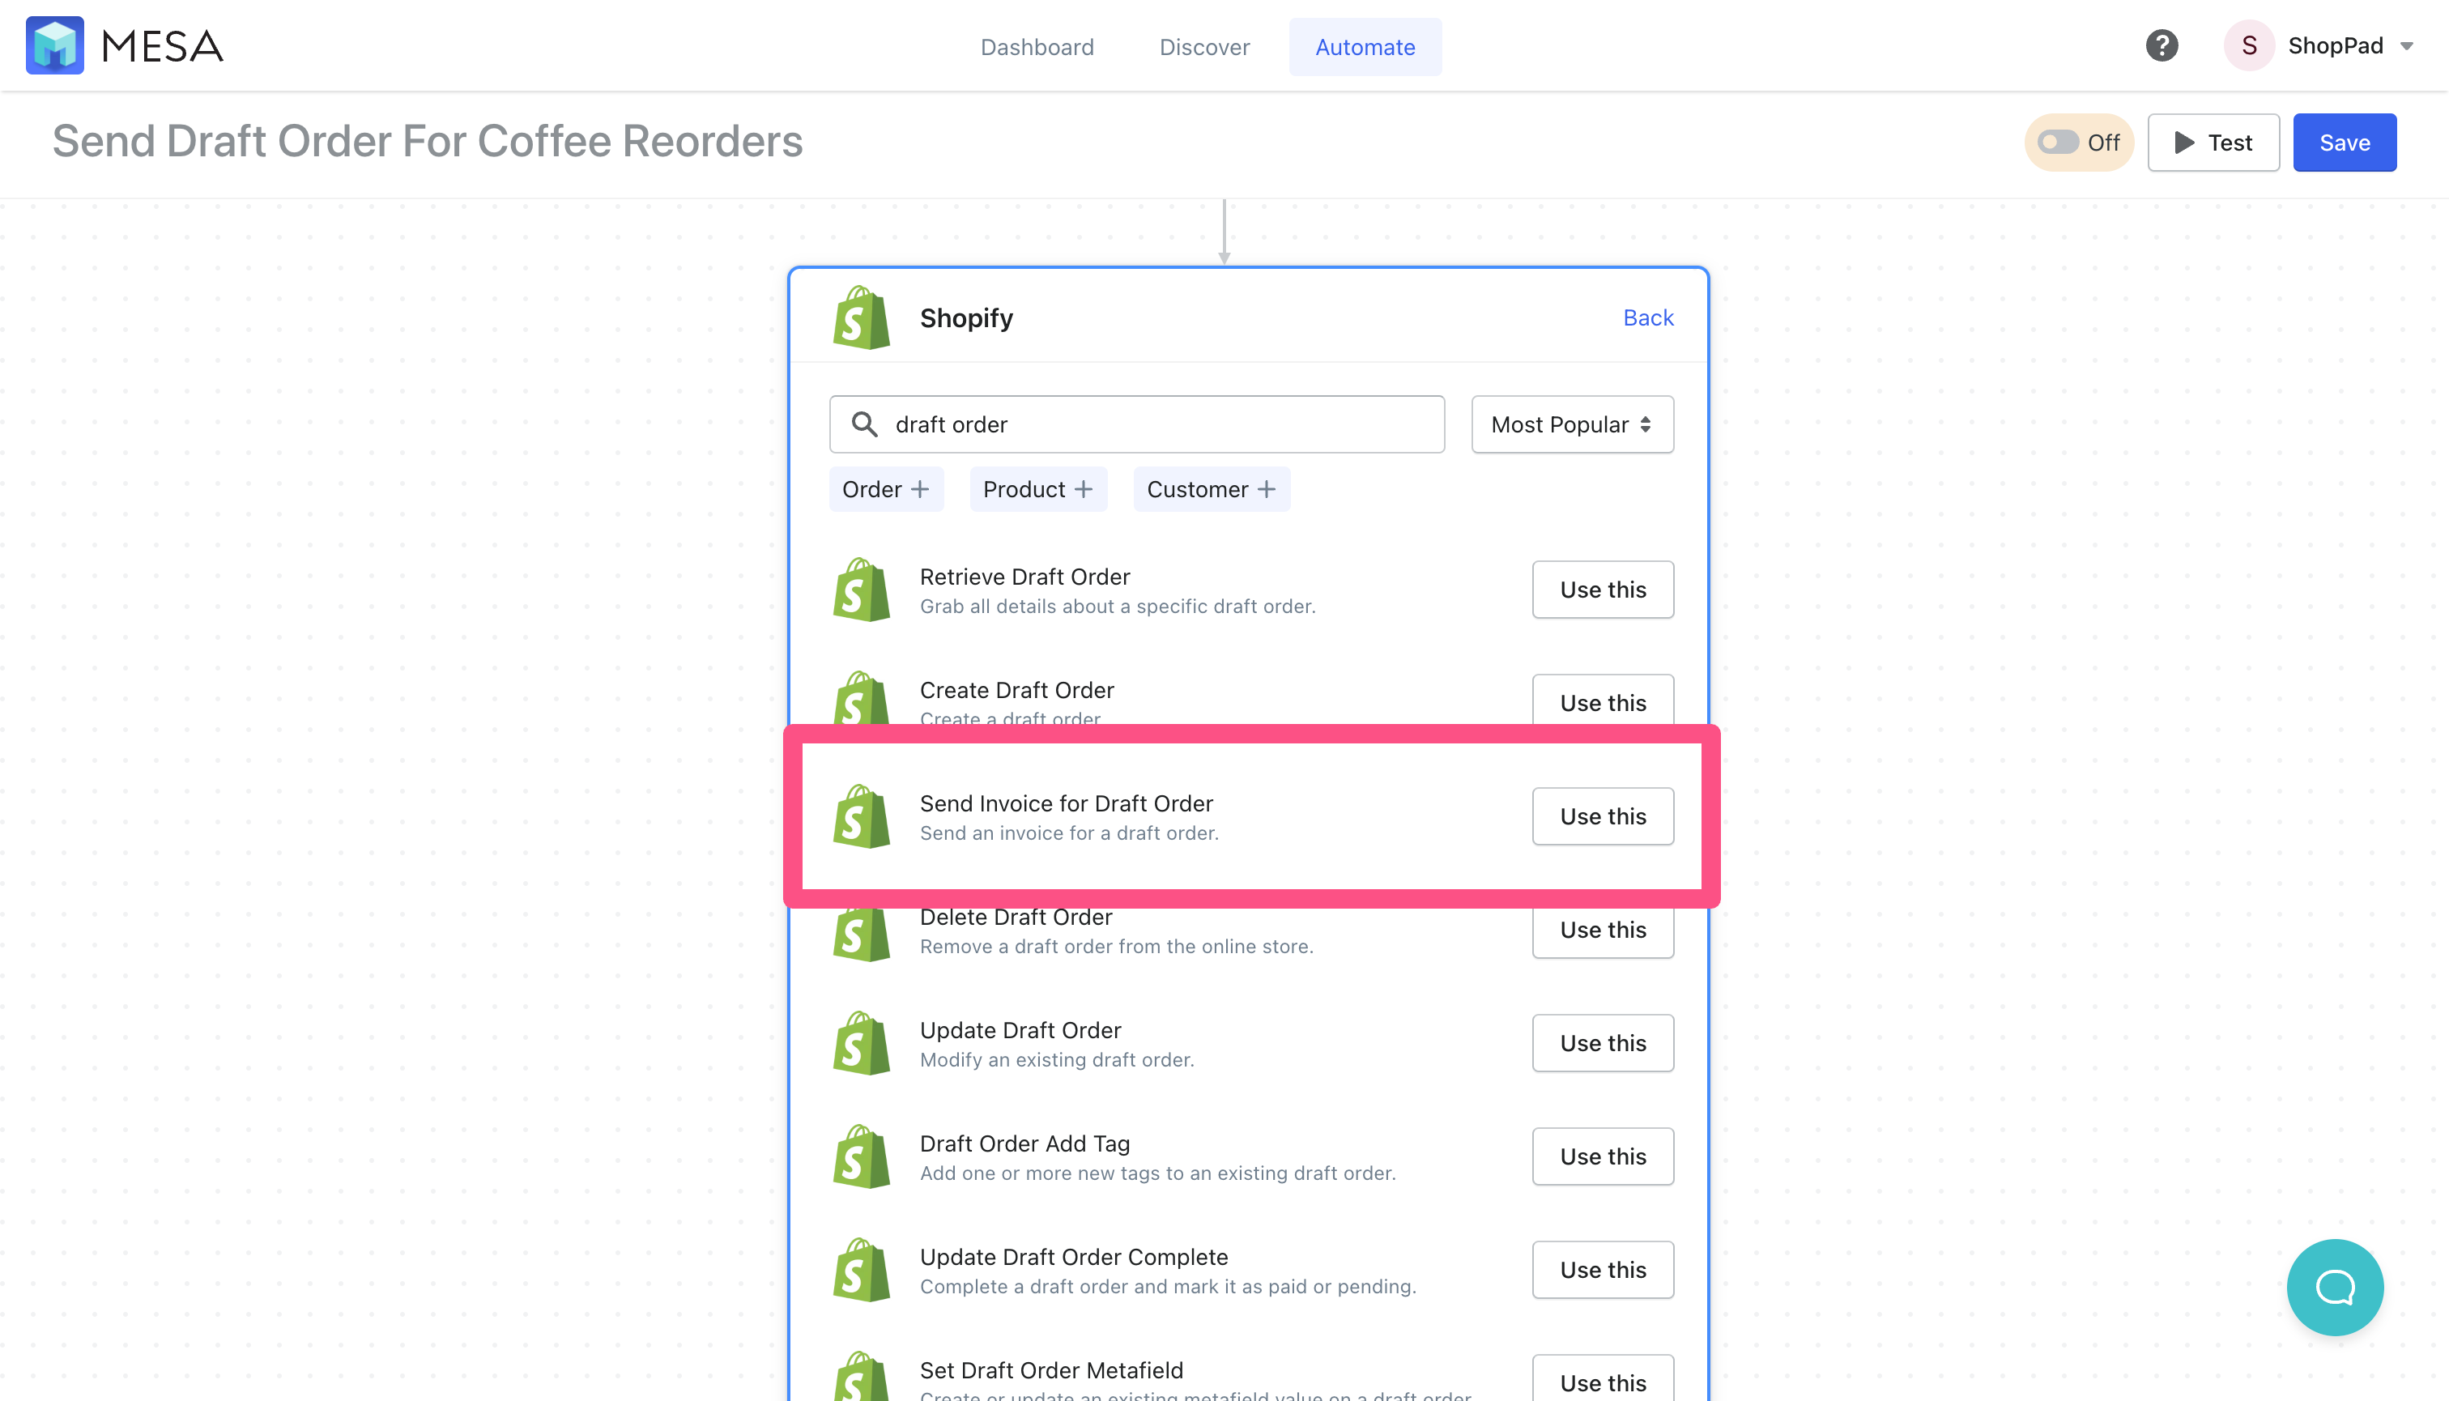Click the Shopify logo in panel header

tap(861, 317)
